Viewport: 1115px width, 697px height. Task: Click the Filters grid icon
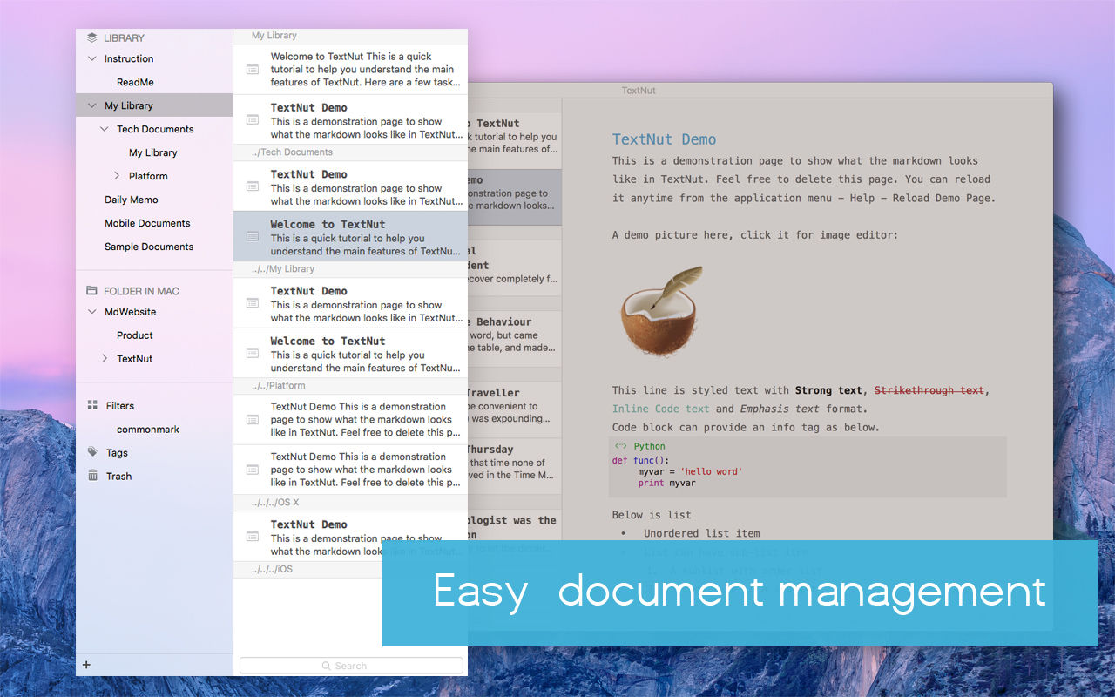[92, 405]
